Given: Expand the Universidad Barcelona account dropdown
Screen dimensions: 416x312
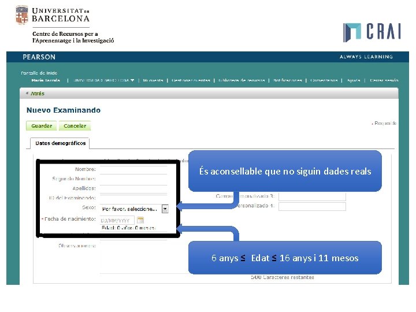Looking at the screenshot, I should click(104, 80).
